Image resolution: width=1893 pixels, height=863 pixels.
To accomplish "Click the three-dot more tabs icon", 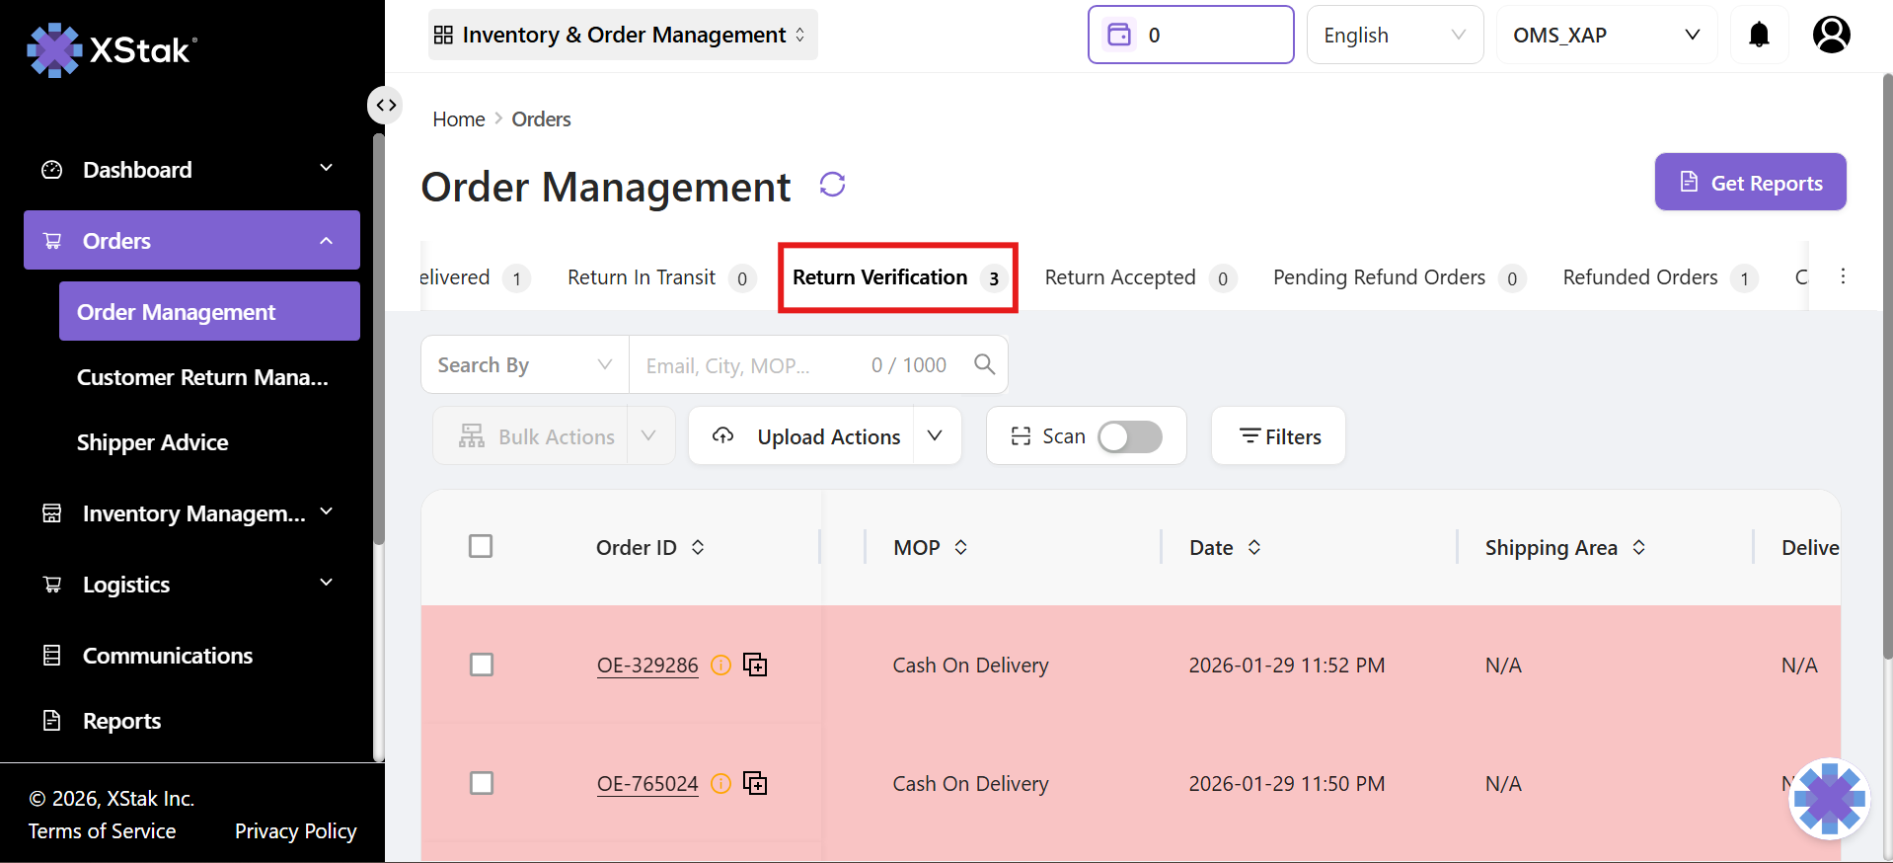I will [1843, 276].
